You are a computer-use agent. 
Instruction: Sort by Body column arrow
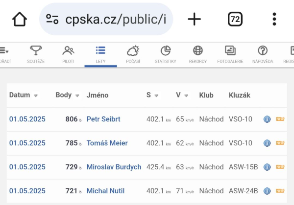pos(77,96)
